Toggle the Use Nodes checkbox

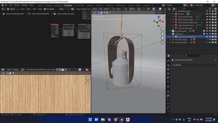[x=45, y=9]
